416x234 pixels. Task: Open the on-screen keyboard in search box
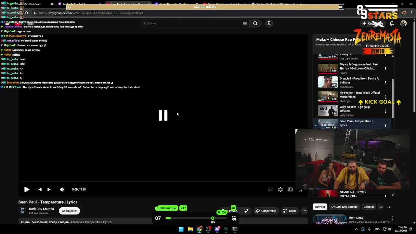tap(245, 23)
